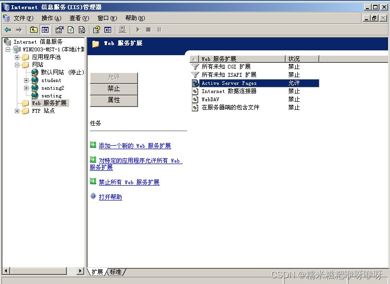Click the IIS icon left of 文件 menu
The height and width of the screenshot is (284, 390).
point(6,18)
